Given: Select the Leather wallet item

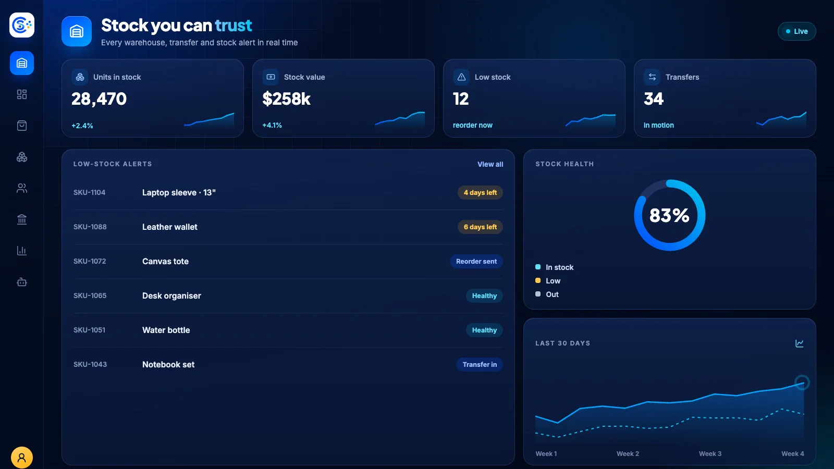Looking at the screenshot, I should 170,227.
